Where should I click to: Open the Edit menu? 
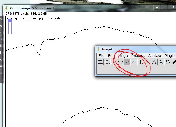[111, 56]
